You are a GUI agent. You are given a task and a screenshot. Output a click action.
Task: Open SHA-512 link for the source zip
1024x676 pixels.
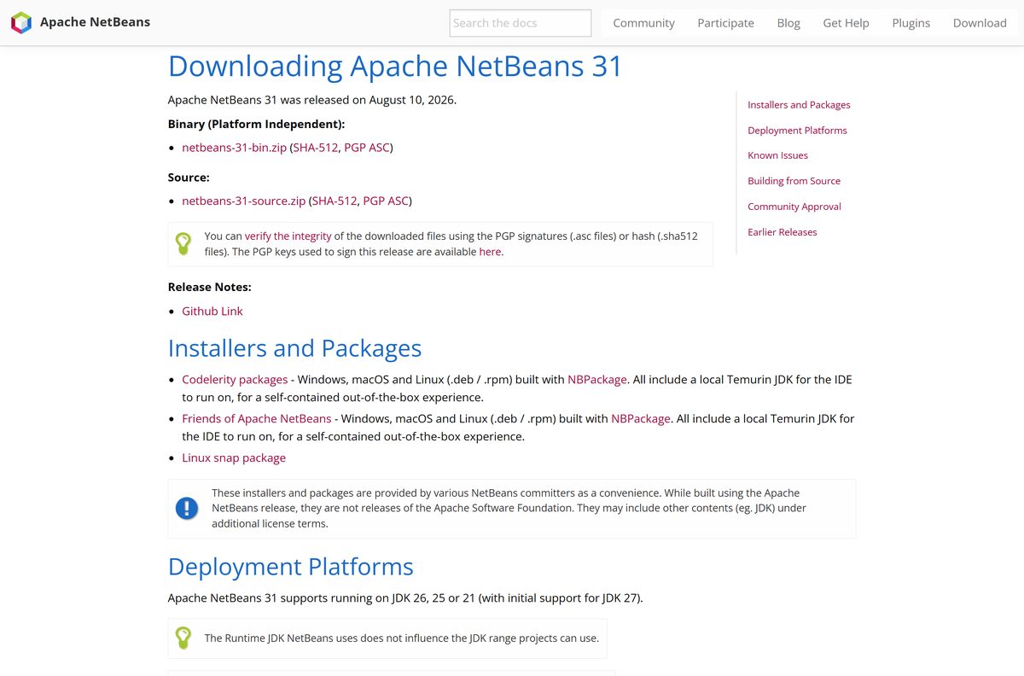pyautogui.click(x=335, y=201)
